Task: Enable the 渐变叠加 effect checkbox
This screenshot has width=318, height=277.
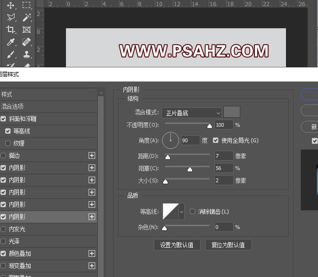Action: [x=3, y=266]
